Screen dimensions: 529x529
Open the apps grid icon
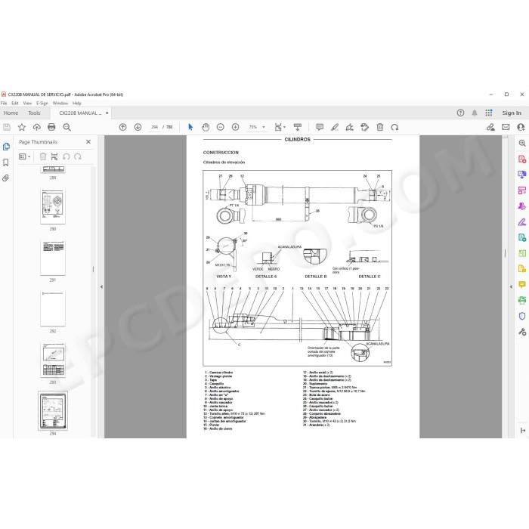coord(488,113)
